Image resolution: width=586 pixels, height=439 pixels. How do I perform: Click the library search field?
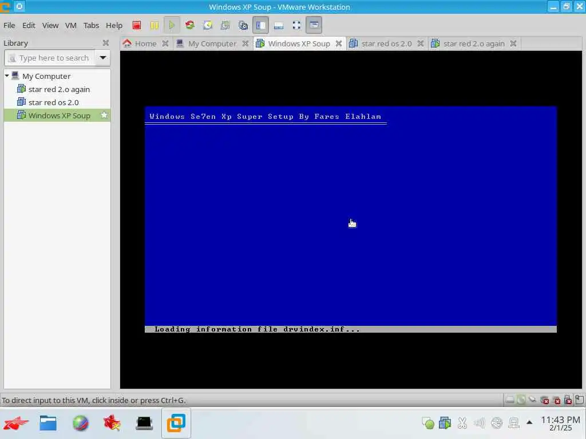click(x=50, y=58)
